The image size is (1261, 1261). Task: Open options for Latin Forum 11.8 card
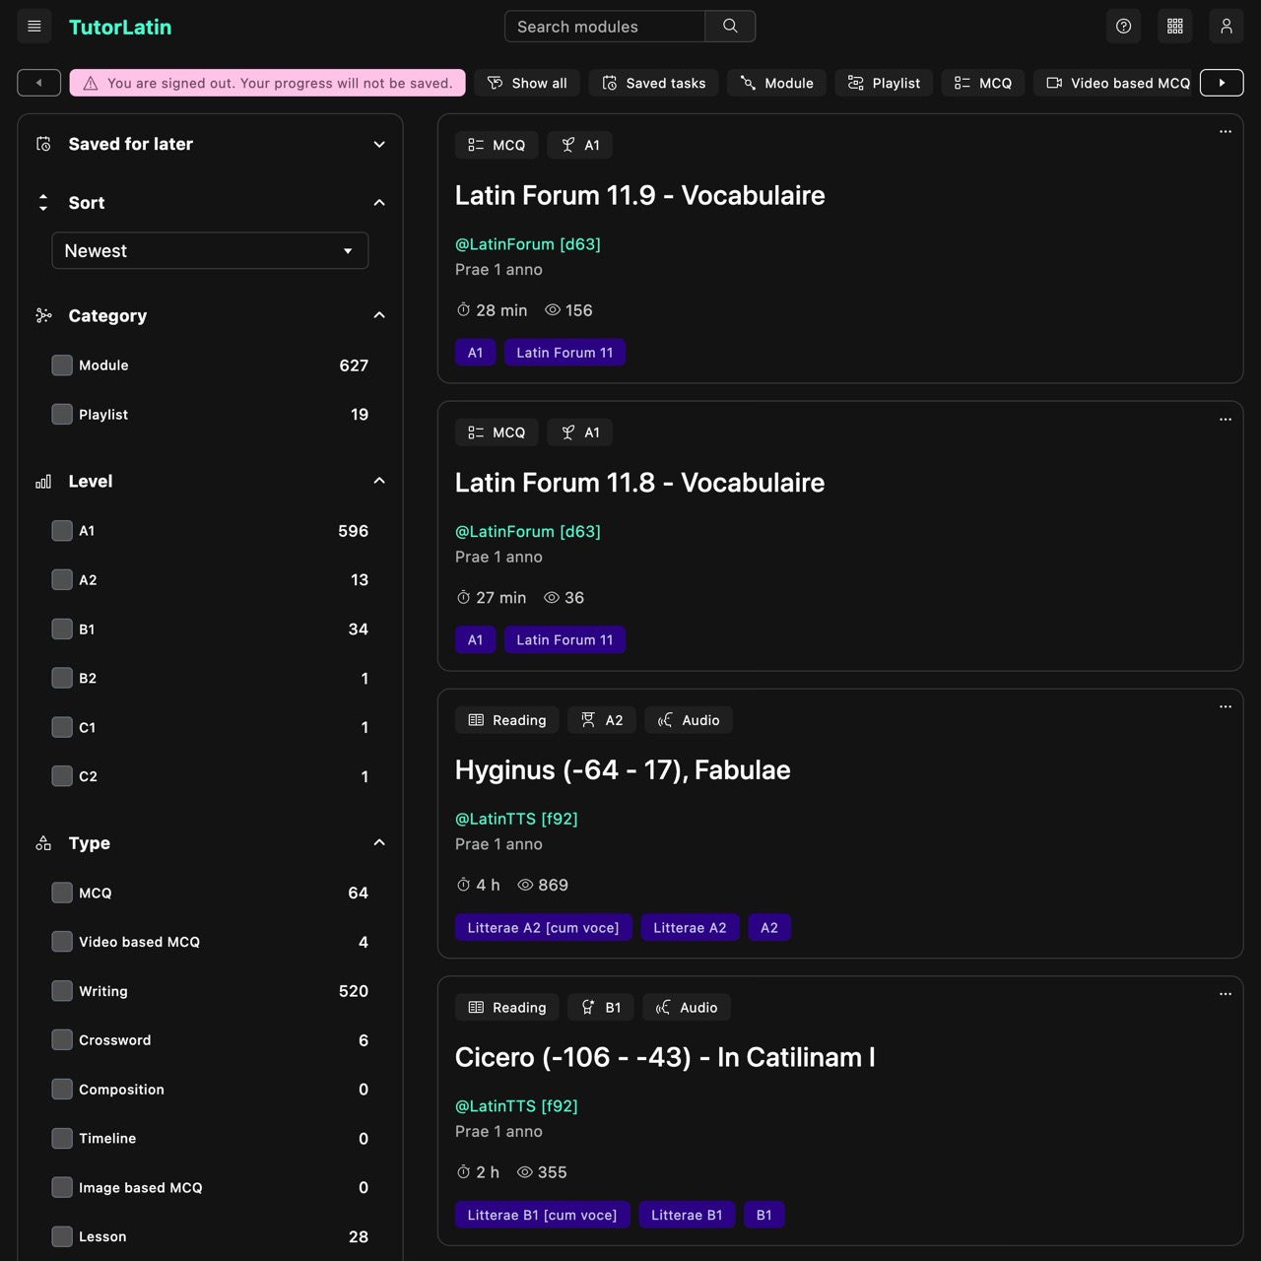point(1226,420)
